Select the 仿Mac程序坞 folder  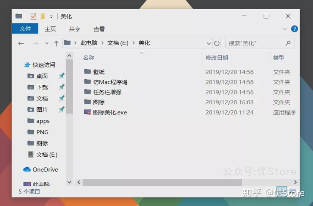click(110, 82)
